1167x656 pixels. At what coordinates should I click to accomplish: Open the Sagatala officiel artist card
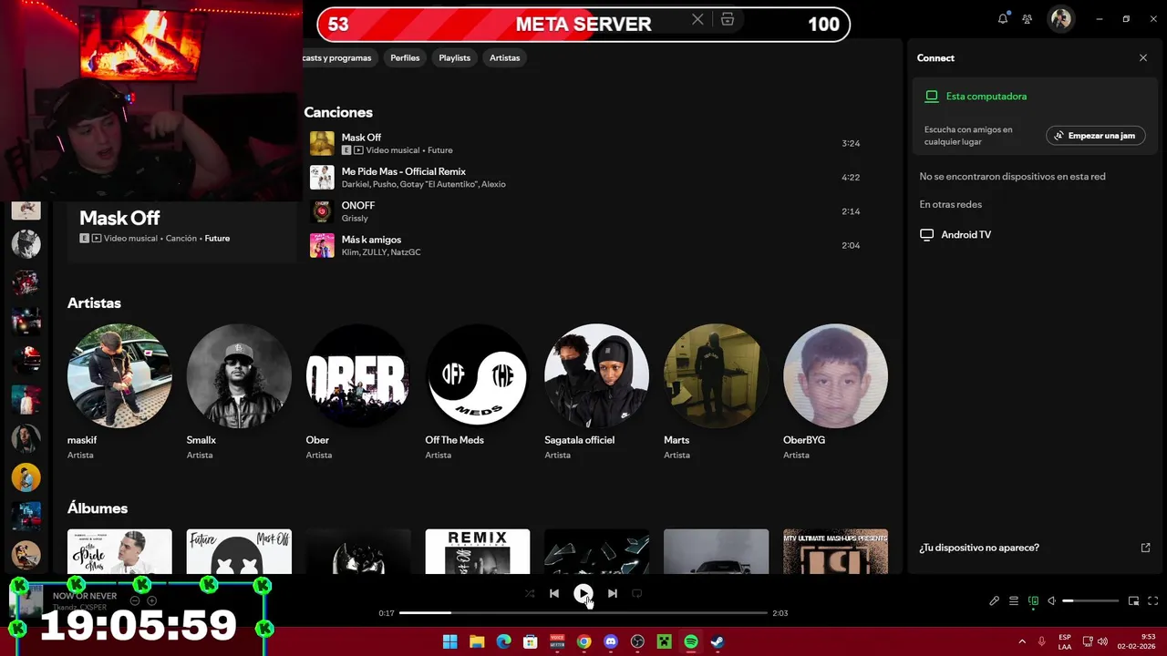pyautogui.click(x=597, y=392)
